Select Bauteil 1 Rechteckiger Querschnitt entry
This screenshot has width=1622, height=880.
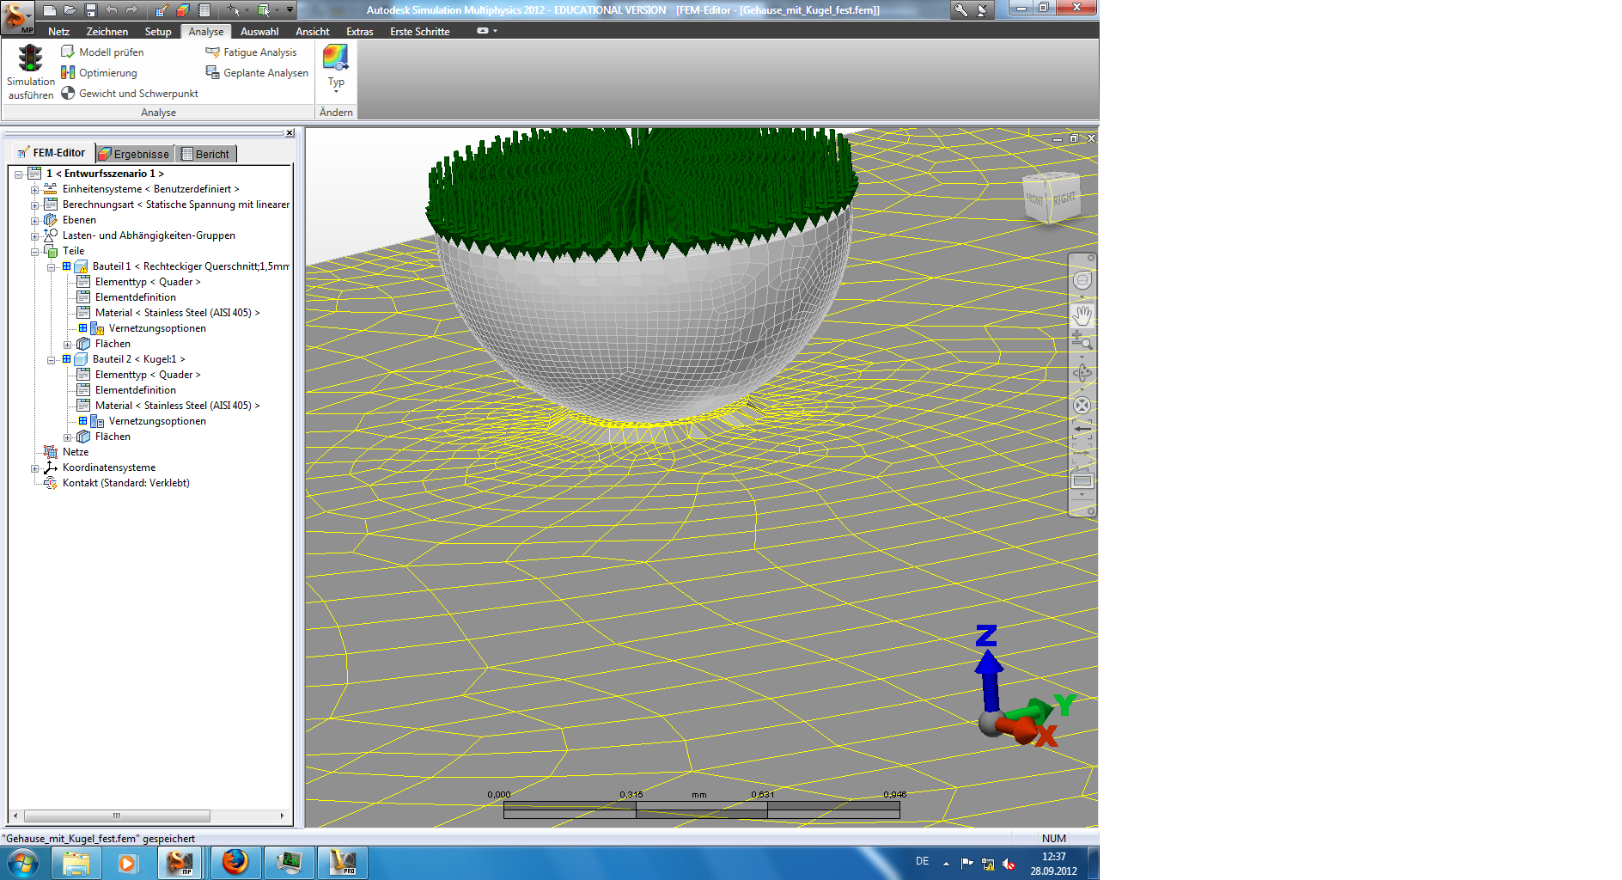(x=191, y=266)
